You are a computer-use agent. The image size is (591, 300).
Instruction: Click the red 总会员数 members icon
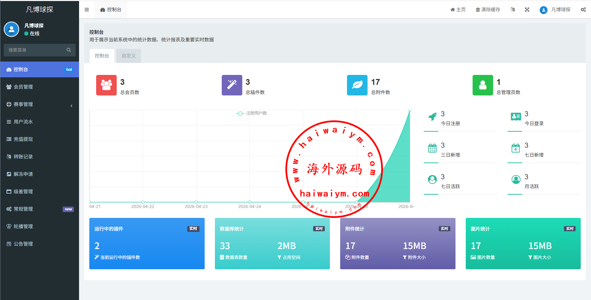tap(106, 85)
